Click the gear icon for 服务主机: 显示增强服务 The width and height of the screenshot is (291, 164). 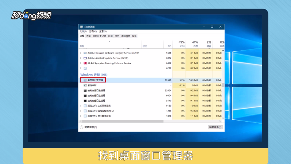[85, 116]
